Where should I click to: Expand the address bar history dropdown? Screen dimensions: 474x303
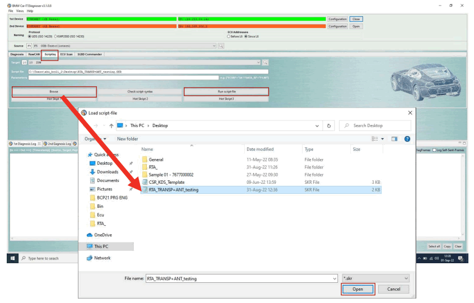click(x=317, y=125)
